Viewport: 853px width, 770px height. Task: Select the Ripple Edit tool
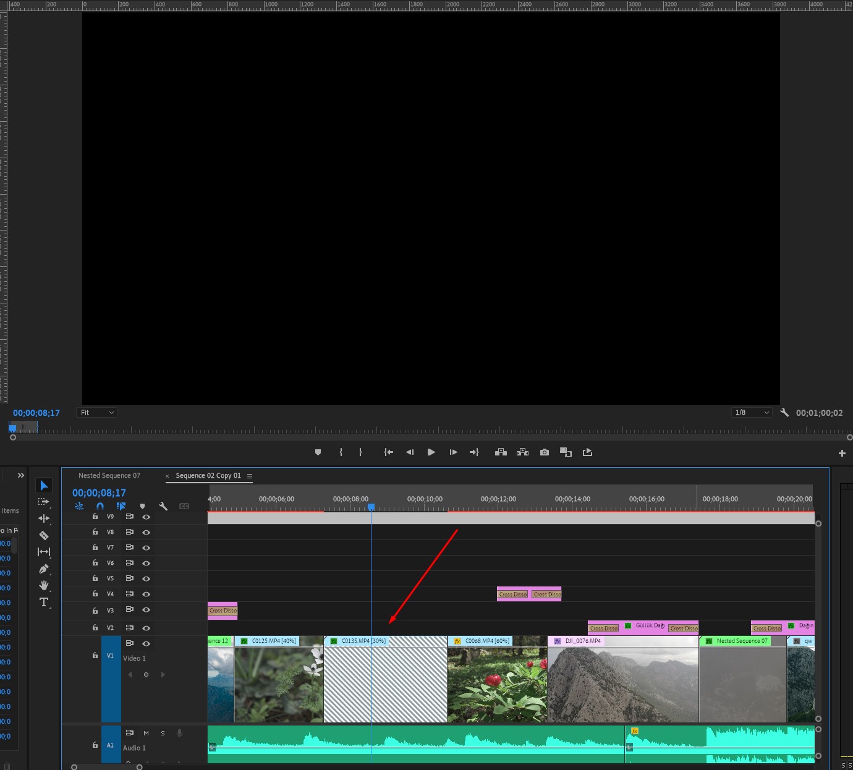[x=43, y=518]
